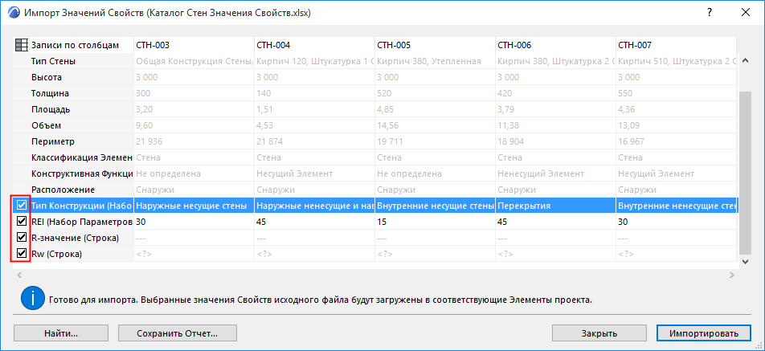765x351 pixels.
Task: Click perimeter value 21 936
Action: (x=194, y=141)
